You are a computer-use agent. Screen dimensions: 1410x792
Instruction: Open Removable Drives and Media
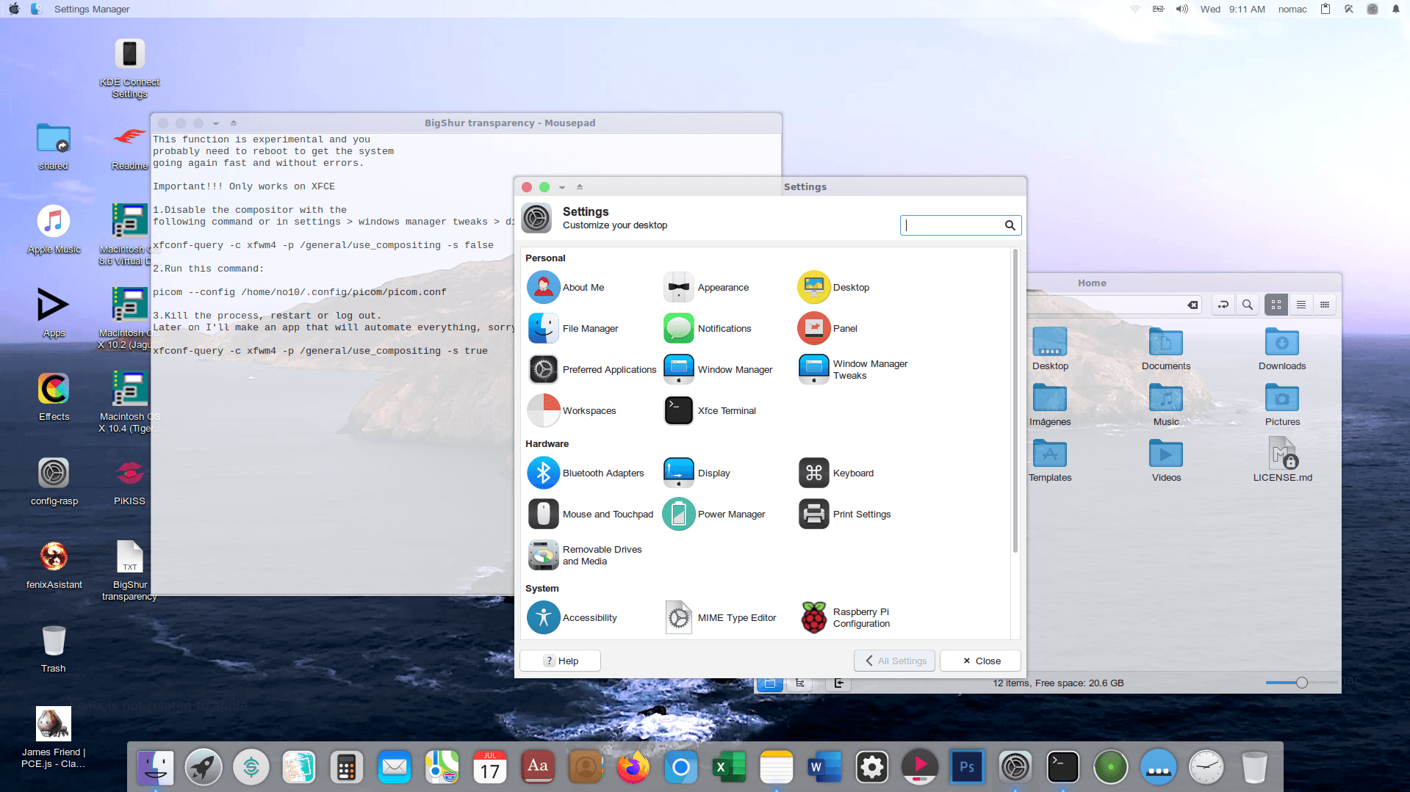[586, 556]
